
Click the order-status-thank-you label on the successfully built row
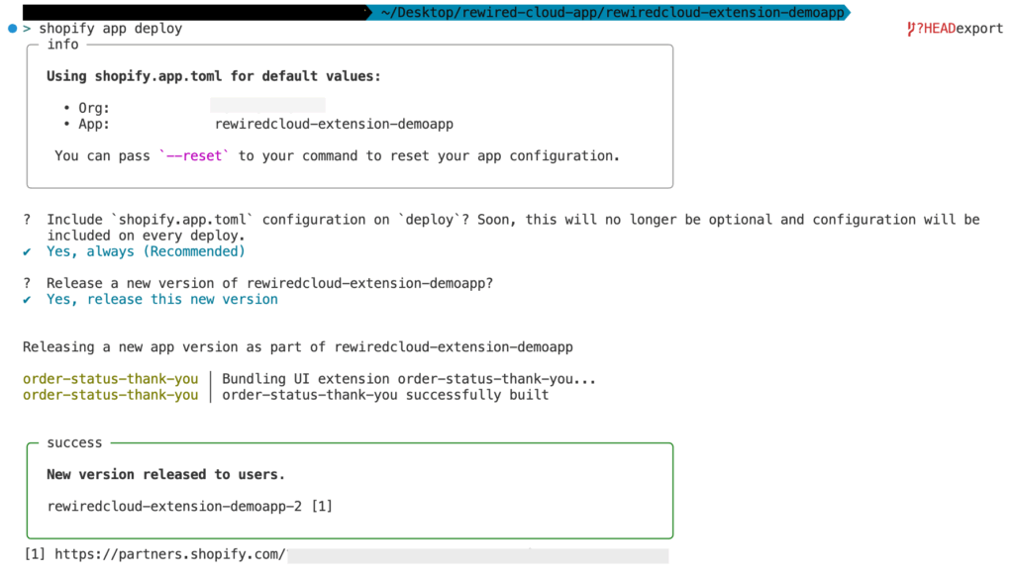pos(111,396)
